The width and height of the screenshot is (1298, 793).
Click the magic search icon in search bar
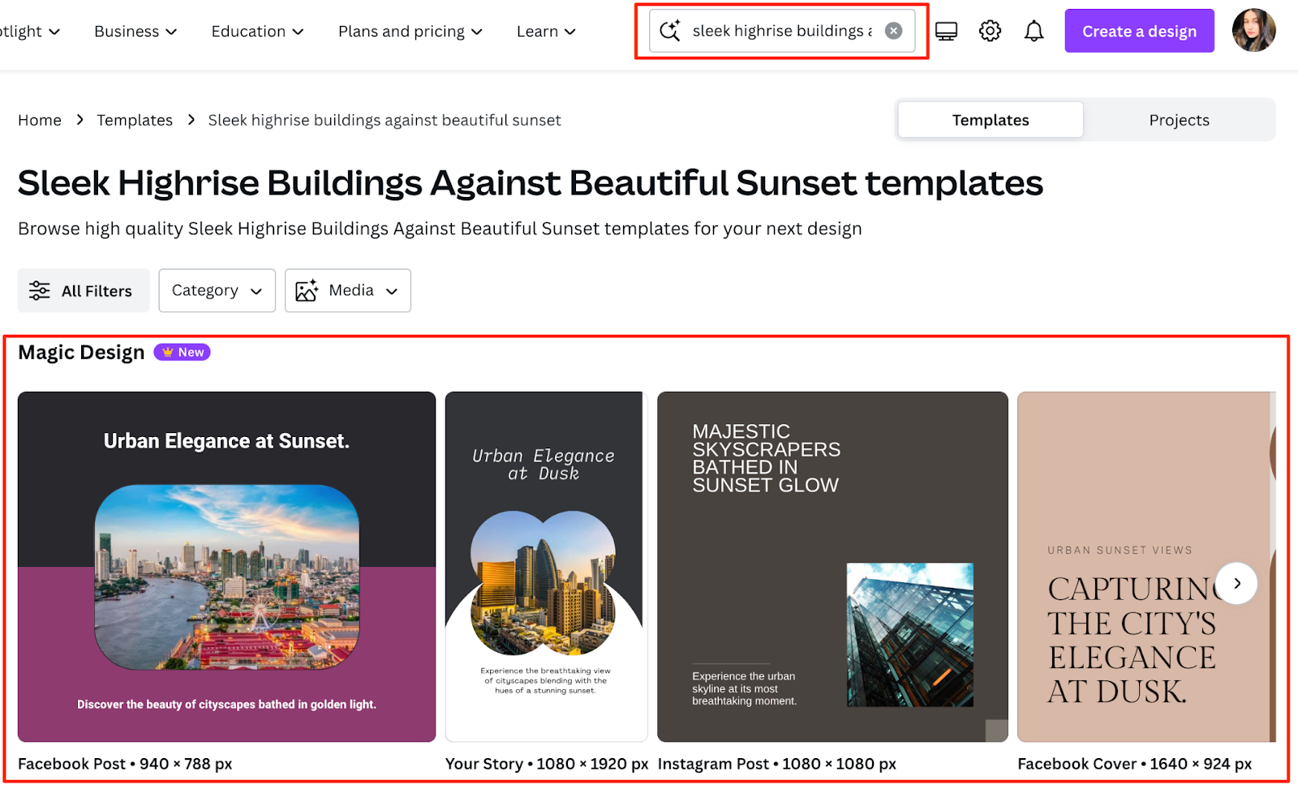pos(670,31)
